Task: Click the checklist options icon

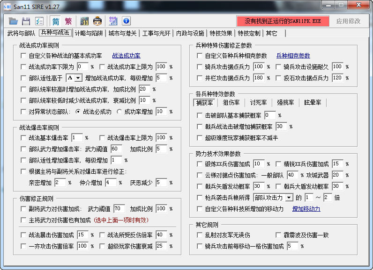Action: (x=39, y=21)
